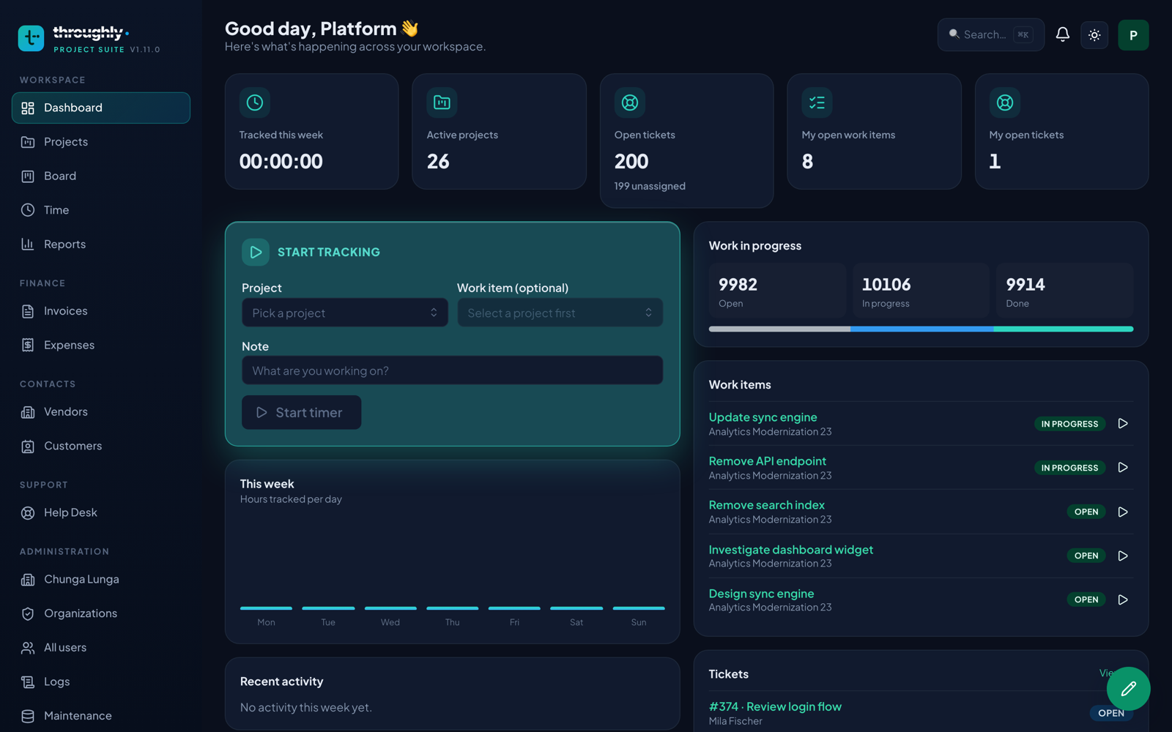
Task: Click the Open tickets lifebuoy icon
Action: point(630,102)
